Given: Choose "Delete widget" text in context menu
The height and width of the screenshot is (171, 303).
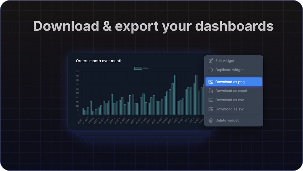Looking at the screenshot, I should (227, 120).
